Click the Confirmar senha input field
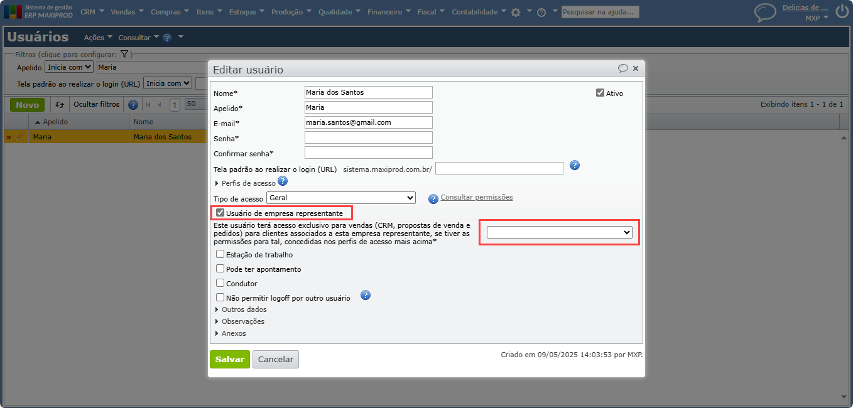 click(369, 153)
